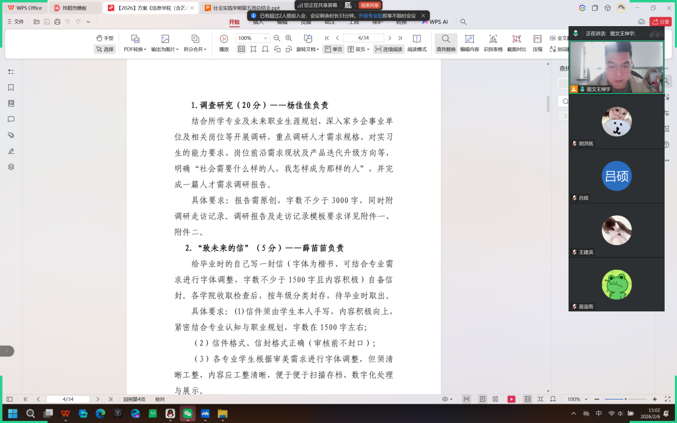
Task: Expand the 旋转文档 rotate document menu
Action: pos(308,49)
